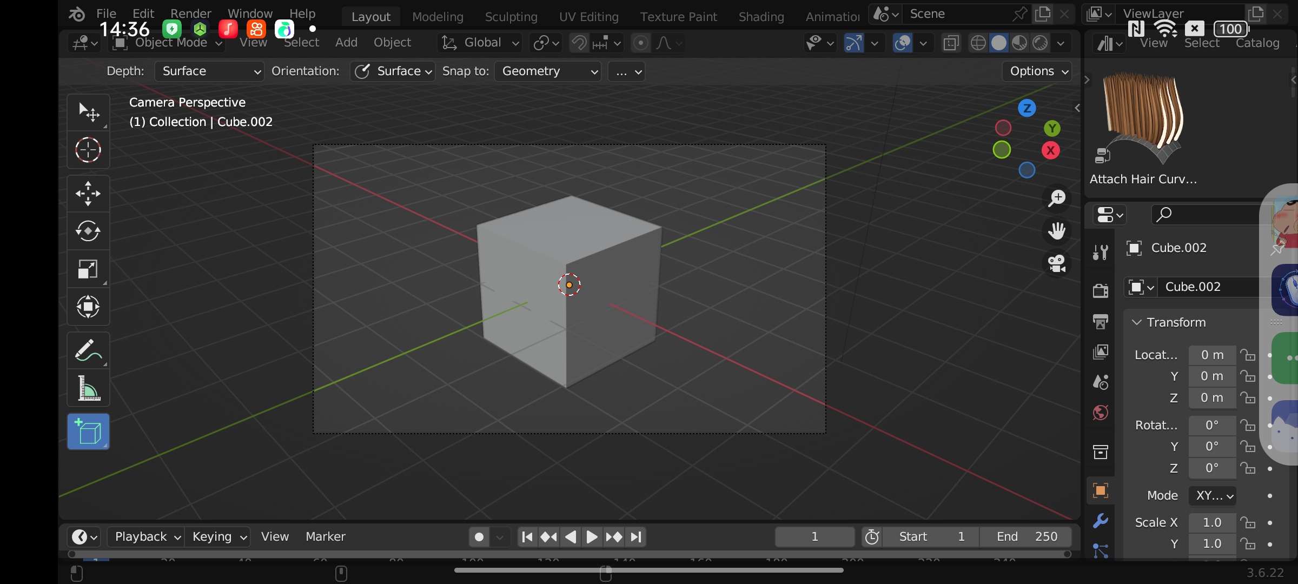Image resolution: width=1298 pixels, height=584 pixels.
Task: Open the World properties tab
Action: click(1100, 413)
